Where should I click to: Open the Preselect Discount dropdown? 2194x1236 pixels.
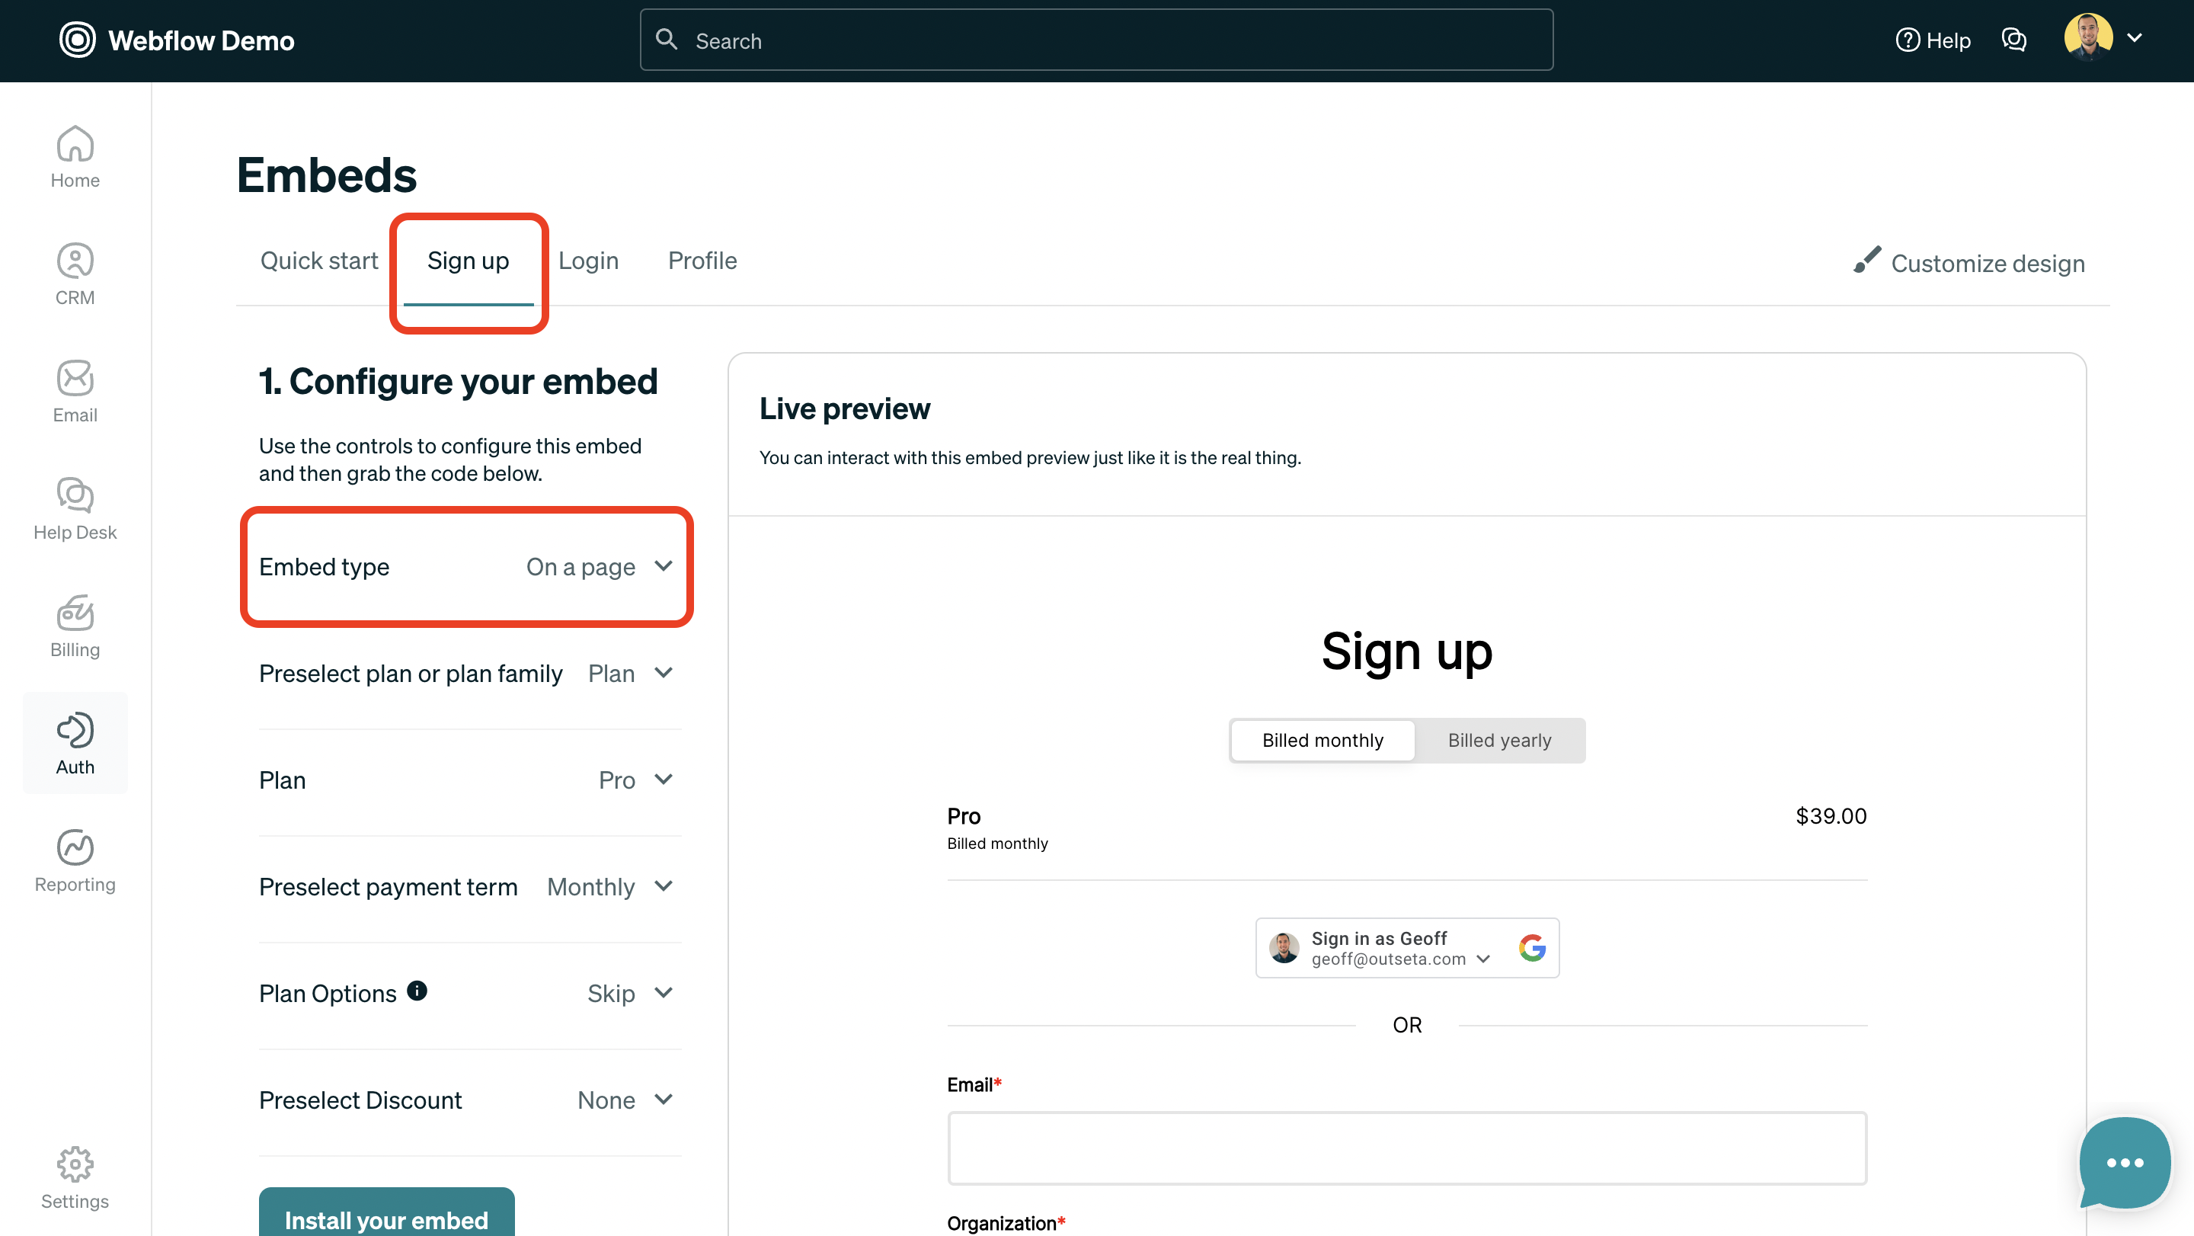pos(625,1100)
